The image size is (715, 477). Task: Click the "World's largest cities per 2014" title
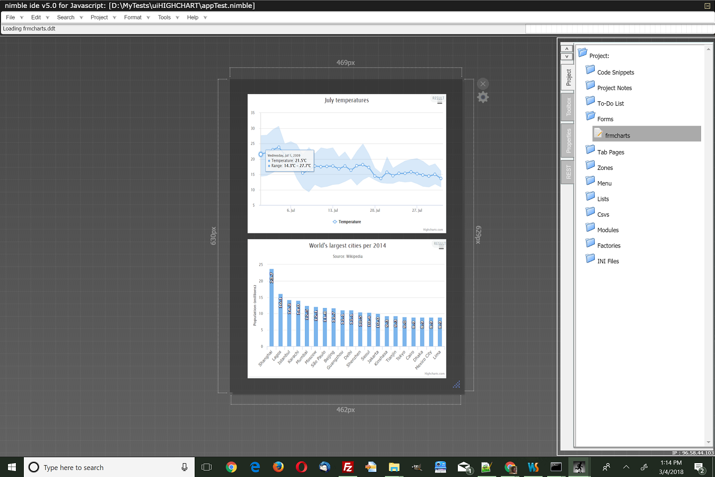(347, 245)
